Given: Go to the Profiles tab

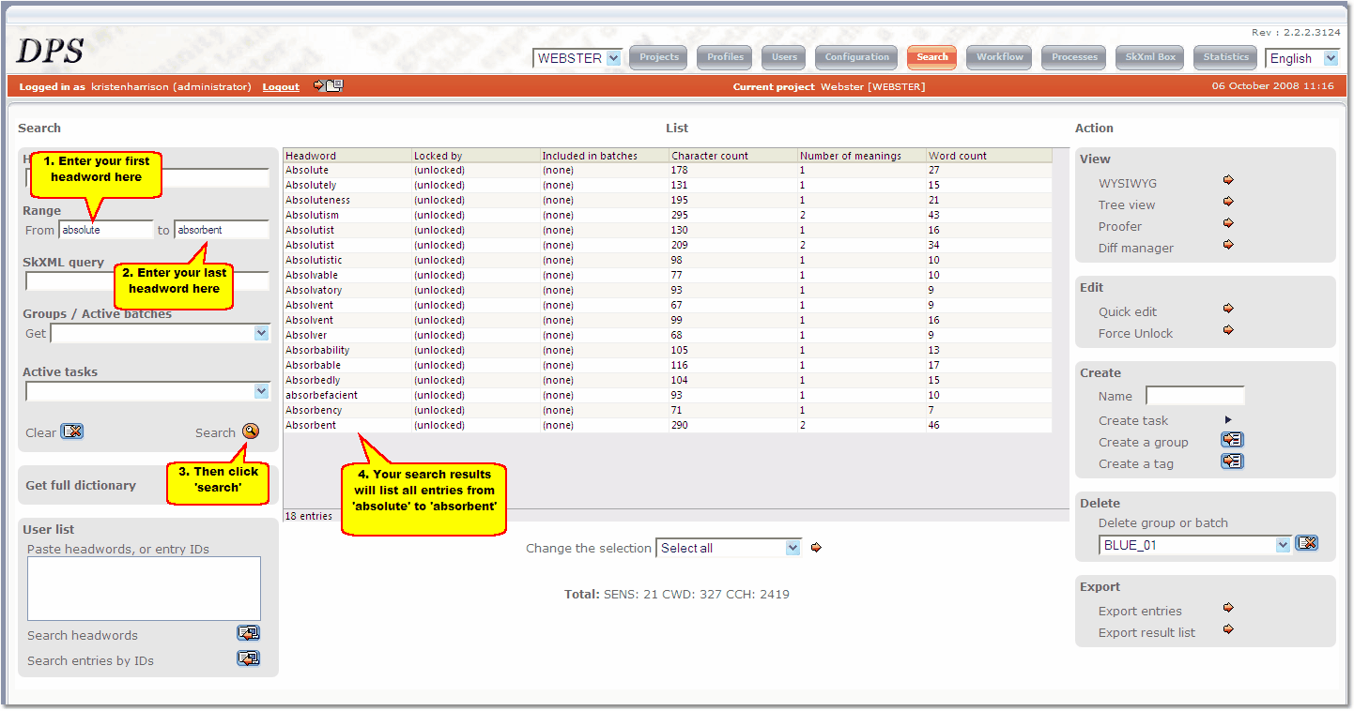Looking at the screenshot, I should pos(726,57).
